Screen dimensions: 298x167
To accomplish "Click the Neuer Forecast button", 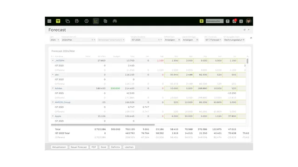I will click(x=79, y=147).
